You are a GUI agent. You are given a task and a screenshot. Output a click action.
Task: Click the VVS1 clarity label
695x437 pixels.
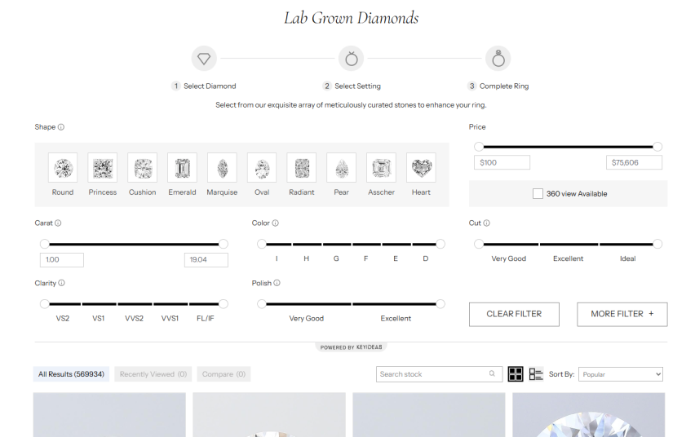coord(170,318)
